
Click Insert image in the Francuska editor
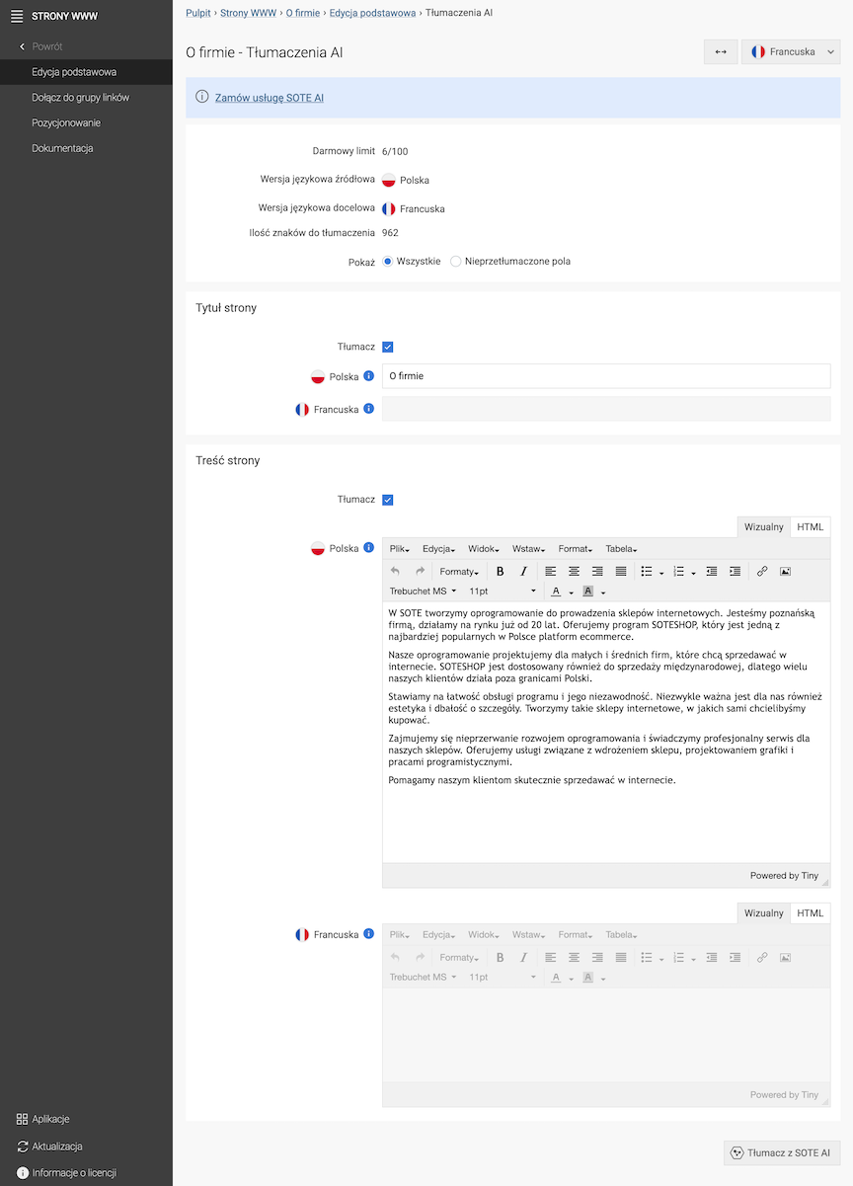click(x=786, y=957)
